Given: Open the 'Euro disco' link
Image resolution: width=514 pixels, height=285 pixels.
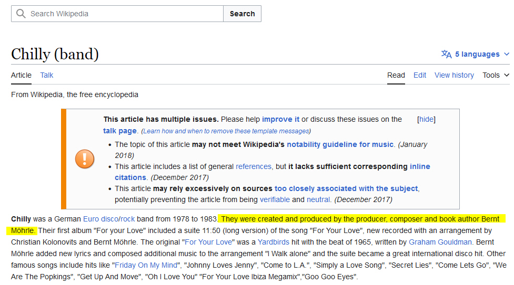Looking at the screenshot, I should pyautogui.click(x=100, y=219).
